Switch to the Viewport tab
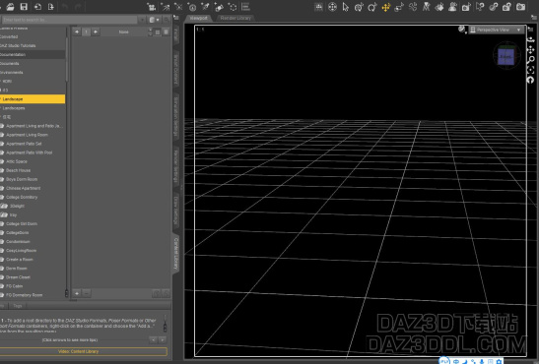This screenshot has width=539, height=364. click(x=199, y=18)
